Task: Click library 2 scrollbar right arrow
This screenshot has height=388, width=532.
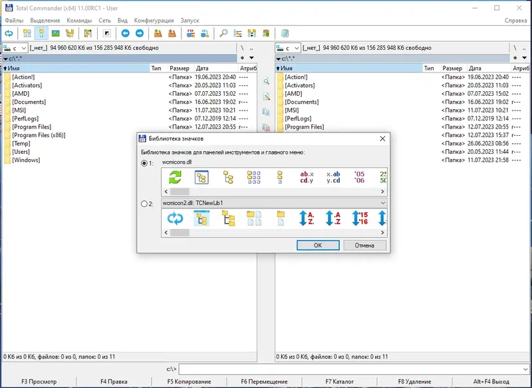Action: point(382,232)
